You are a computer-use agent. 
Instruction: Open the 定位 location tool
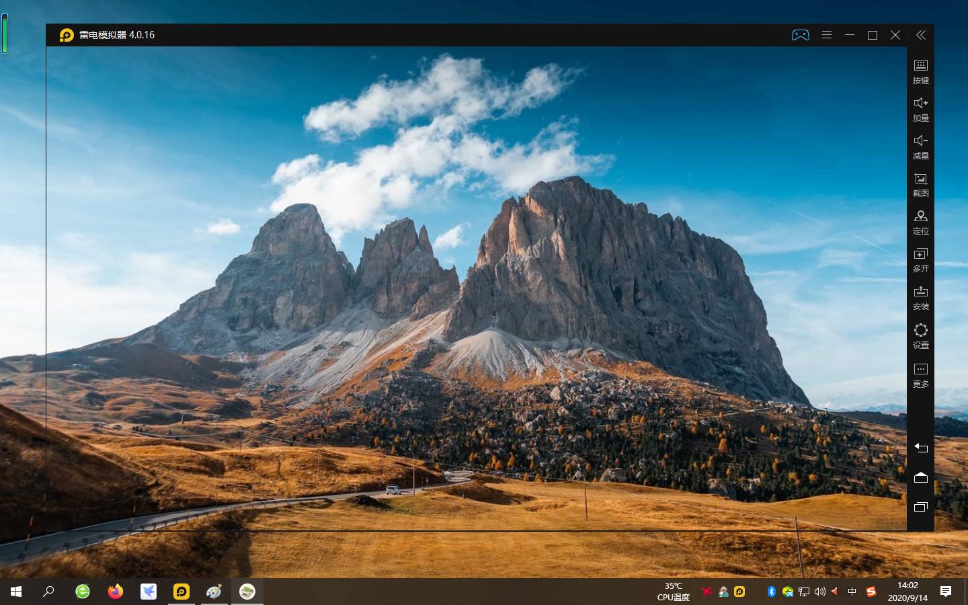pyautogui.click(x=921, y=223)
